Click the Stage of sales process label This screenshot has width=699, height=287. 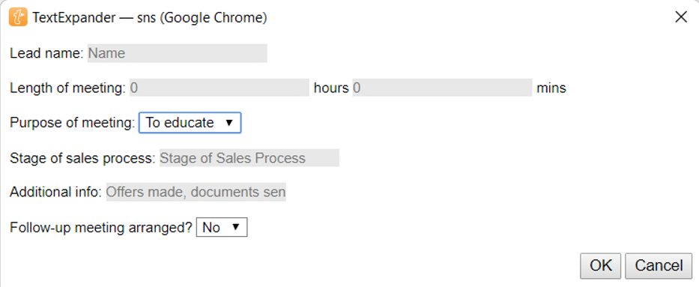tap(83, 158)
